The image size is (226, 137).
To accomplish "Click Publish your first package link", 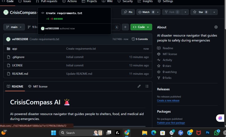I will coord(171,123).
